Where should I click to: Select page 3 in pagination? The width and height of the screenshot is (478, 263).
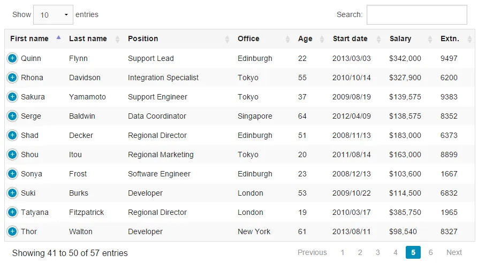pyautogui.click(x=378, y=252)
